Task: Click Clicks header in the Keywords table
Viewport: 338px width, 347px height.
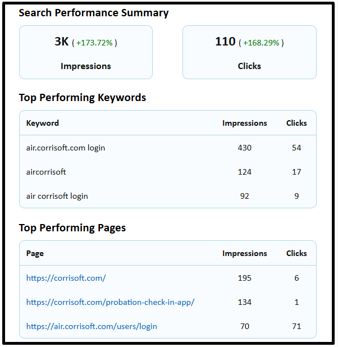Action: pyautogui.click(x=296, y=123)
